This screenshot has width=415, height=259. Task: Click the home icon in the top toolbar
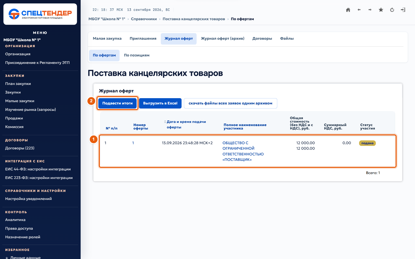[348, 10]
